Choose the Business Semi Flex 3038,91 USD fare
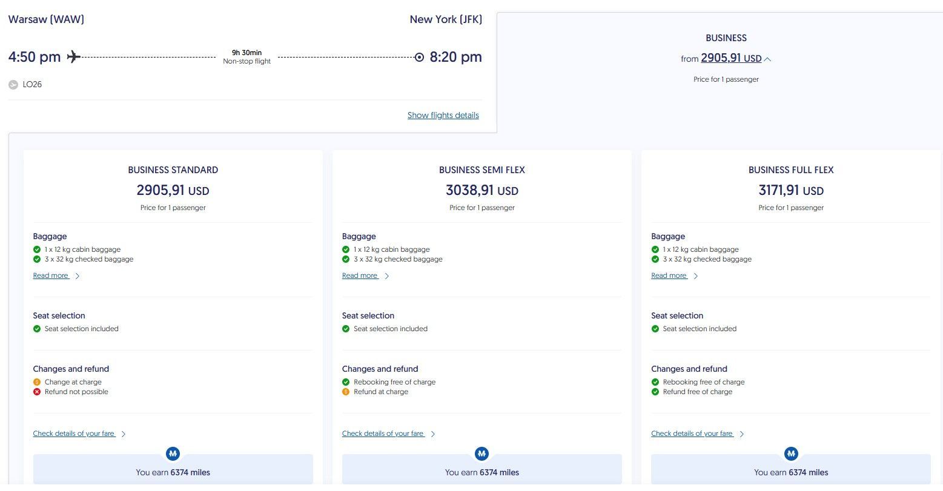Viewport: 943px width, 491px height. click(x=482, y=191)
